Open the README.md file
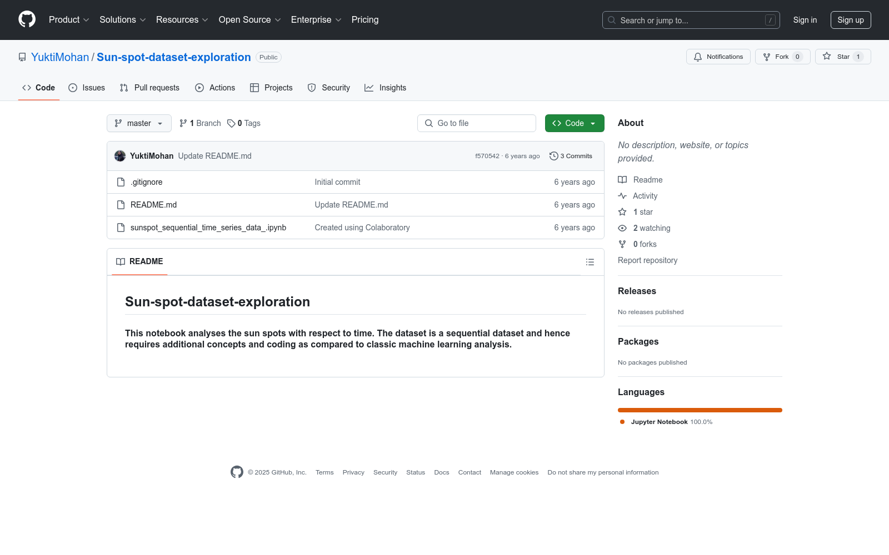 (153, 205)
